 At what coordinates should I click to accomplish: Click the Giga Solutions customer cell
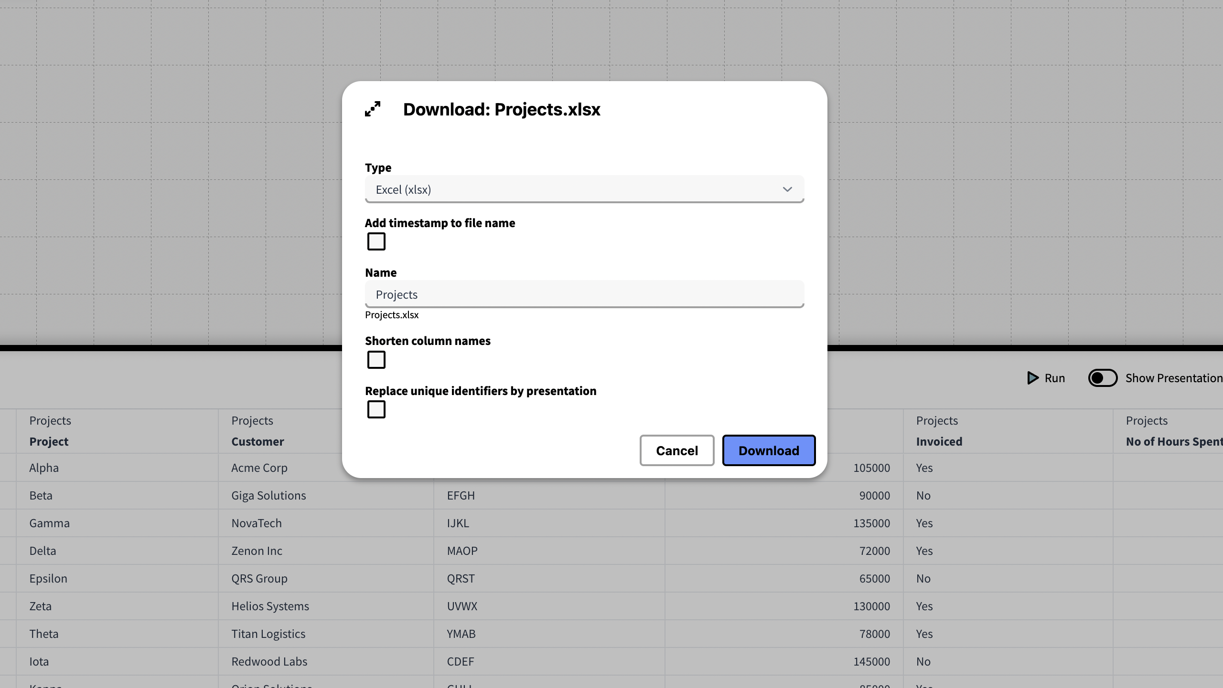pos(268,495)
